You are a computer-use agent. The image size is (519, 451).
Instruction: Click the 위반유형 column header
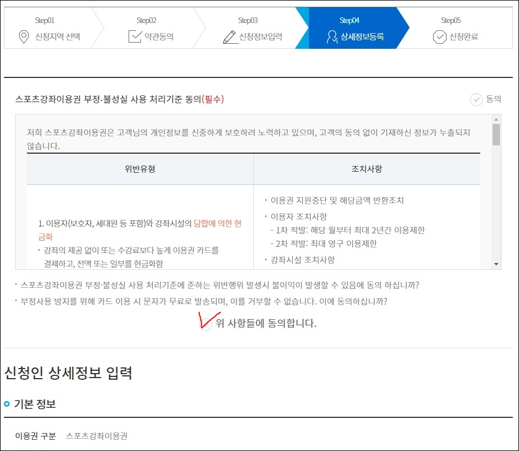pyautogui.click(x=140, y=169)
